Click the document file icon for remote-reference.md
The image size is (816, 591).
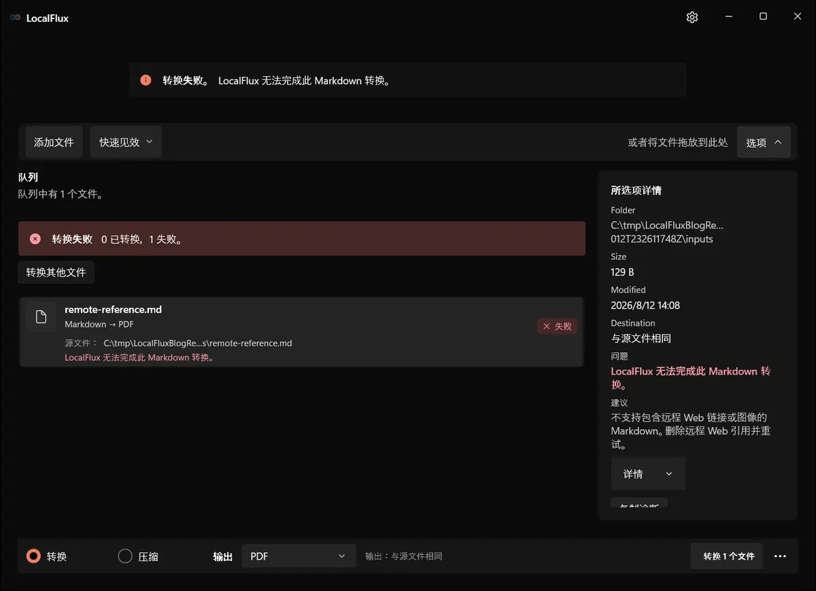pyautogui.click(x=41, y=317)
